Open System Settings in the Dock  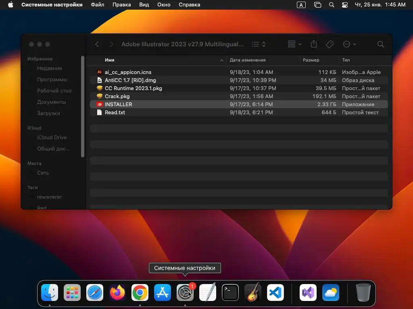tap(185, 293)
